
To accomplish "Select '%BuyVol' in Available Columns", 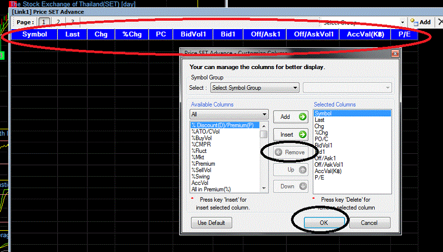I will (225, 138).
